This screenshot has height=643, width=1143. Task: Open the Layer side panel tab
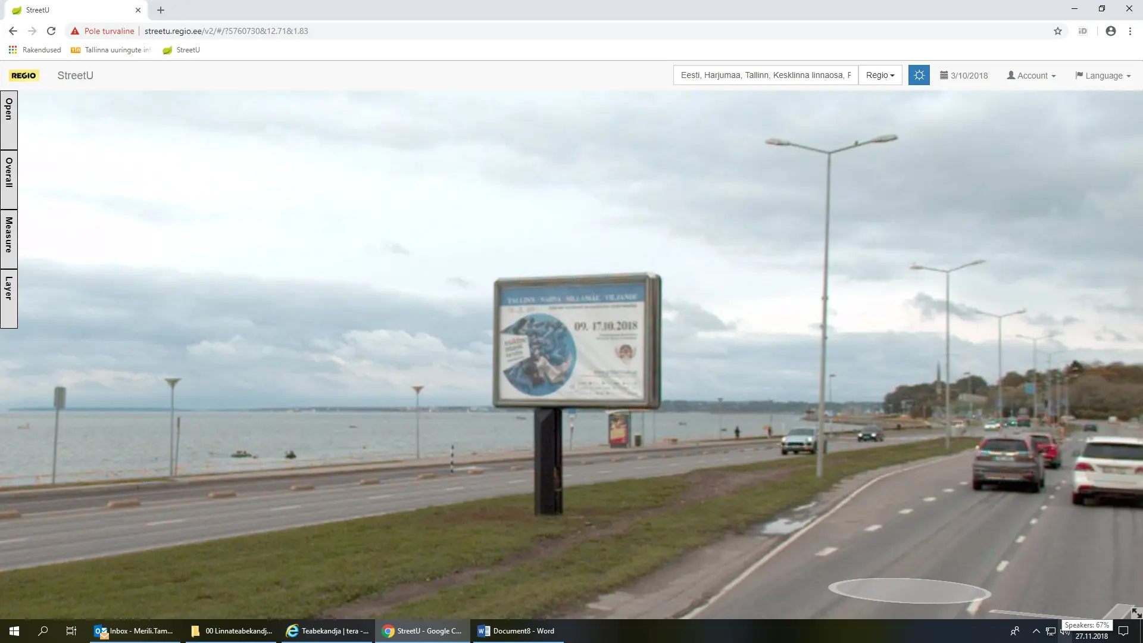[x=9, y=298]
